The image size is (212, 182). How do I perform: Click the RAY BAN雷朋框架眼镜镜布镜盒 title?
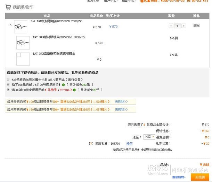tap(54, 54)
